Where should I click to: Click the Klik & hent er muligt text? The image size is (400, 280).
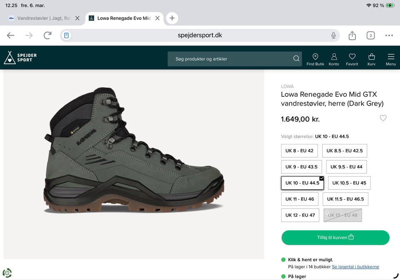(310, 260)
